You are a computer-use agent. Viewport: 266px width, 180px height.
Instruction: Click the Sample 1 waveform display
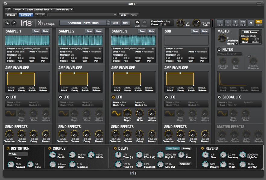(x=27, y=40)
